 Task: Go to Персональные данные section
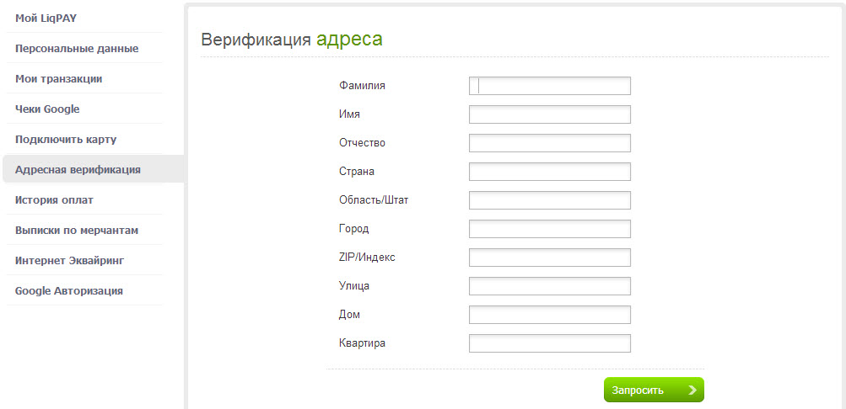[77, 48]
